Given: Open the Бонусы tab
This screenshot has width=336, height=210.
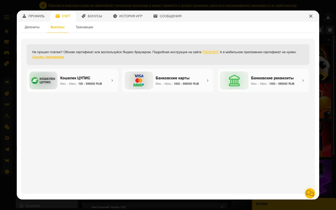Looking at the screenshot, I should (92, 16).
